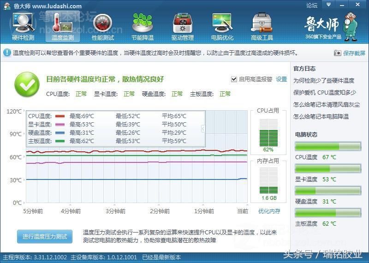Viewport: 369px width, 263px height.
Task: Click the 电脑状态 heading
Action: [306, 134]
